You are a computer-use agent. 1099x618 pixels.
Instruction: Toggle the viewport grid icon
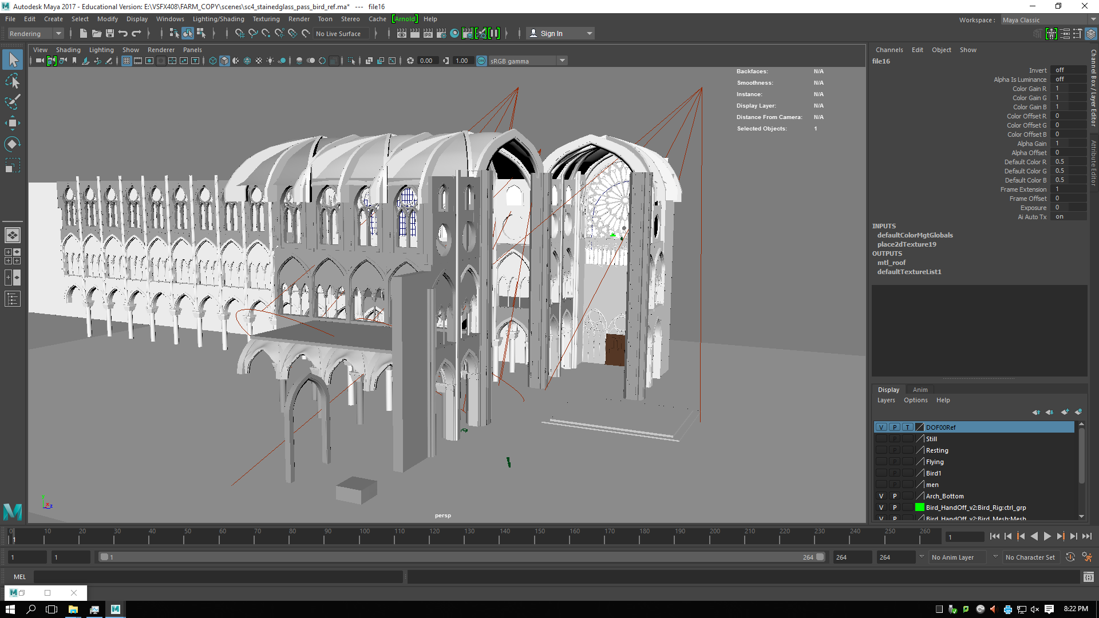coord(126,61)
